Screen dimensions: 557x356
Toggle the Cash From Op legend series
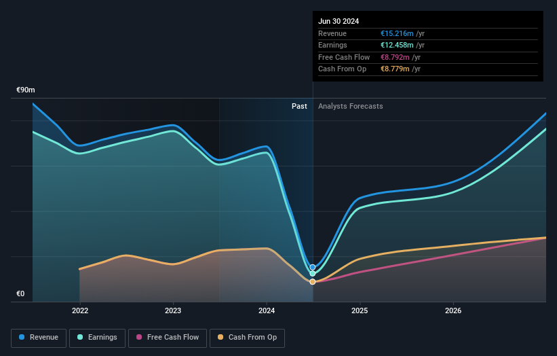coord(247,338)
